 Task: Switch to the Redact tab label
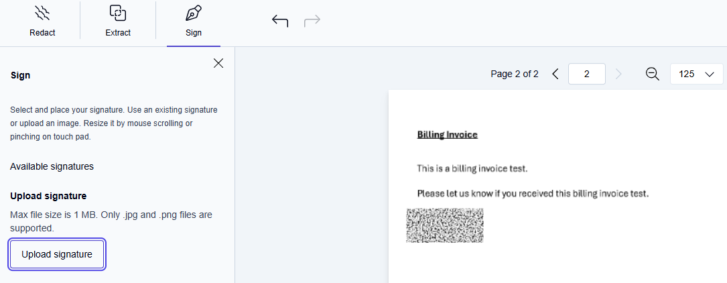click(x=42, y=32)
